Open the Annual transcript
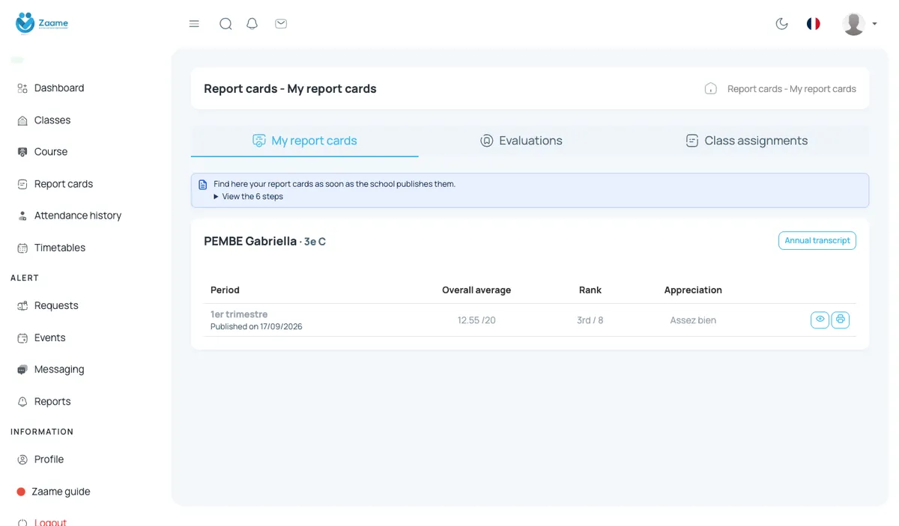Image resolution: width=899 pixels, height=526 pixels. [817, 240]
